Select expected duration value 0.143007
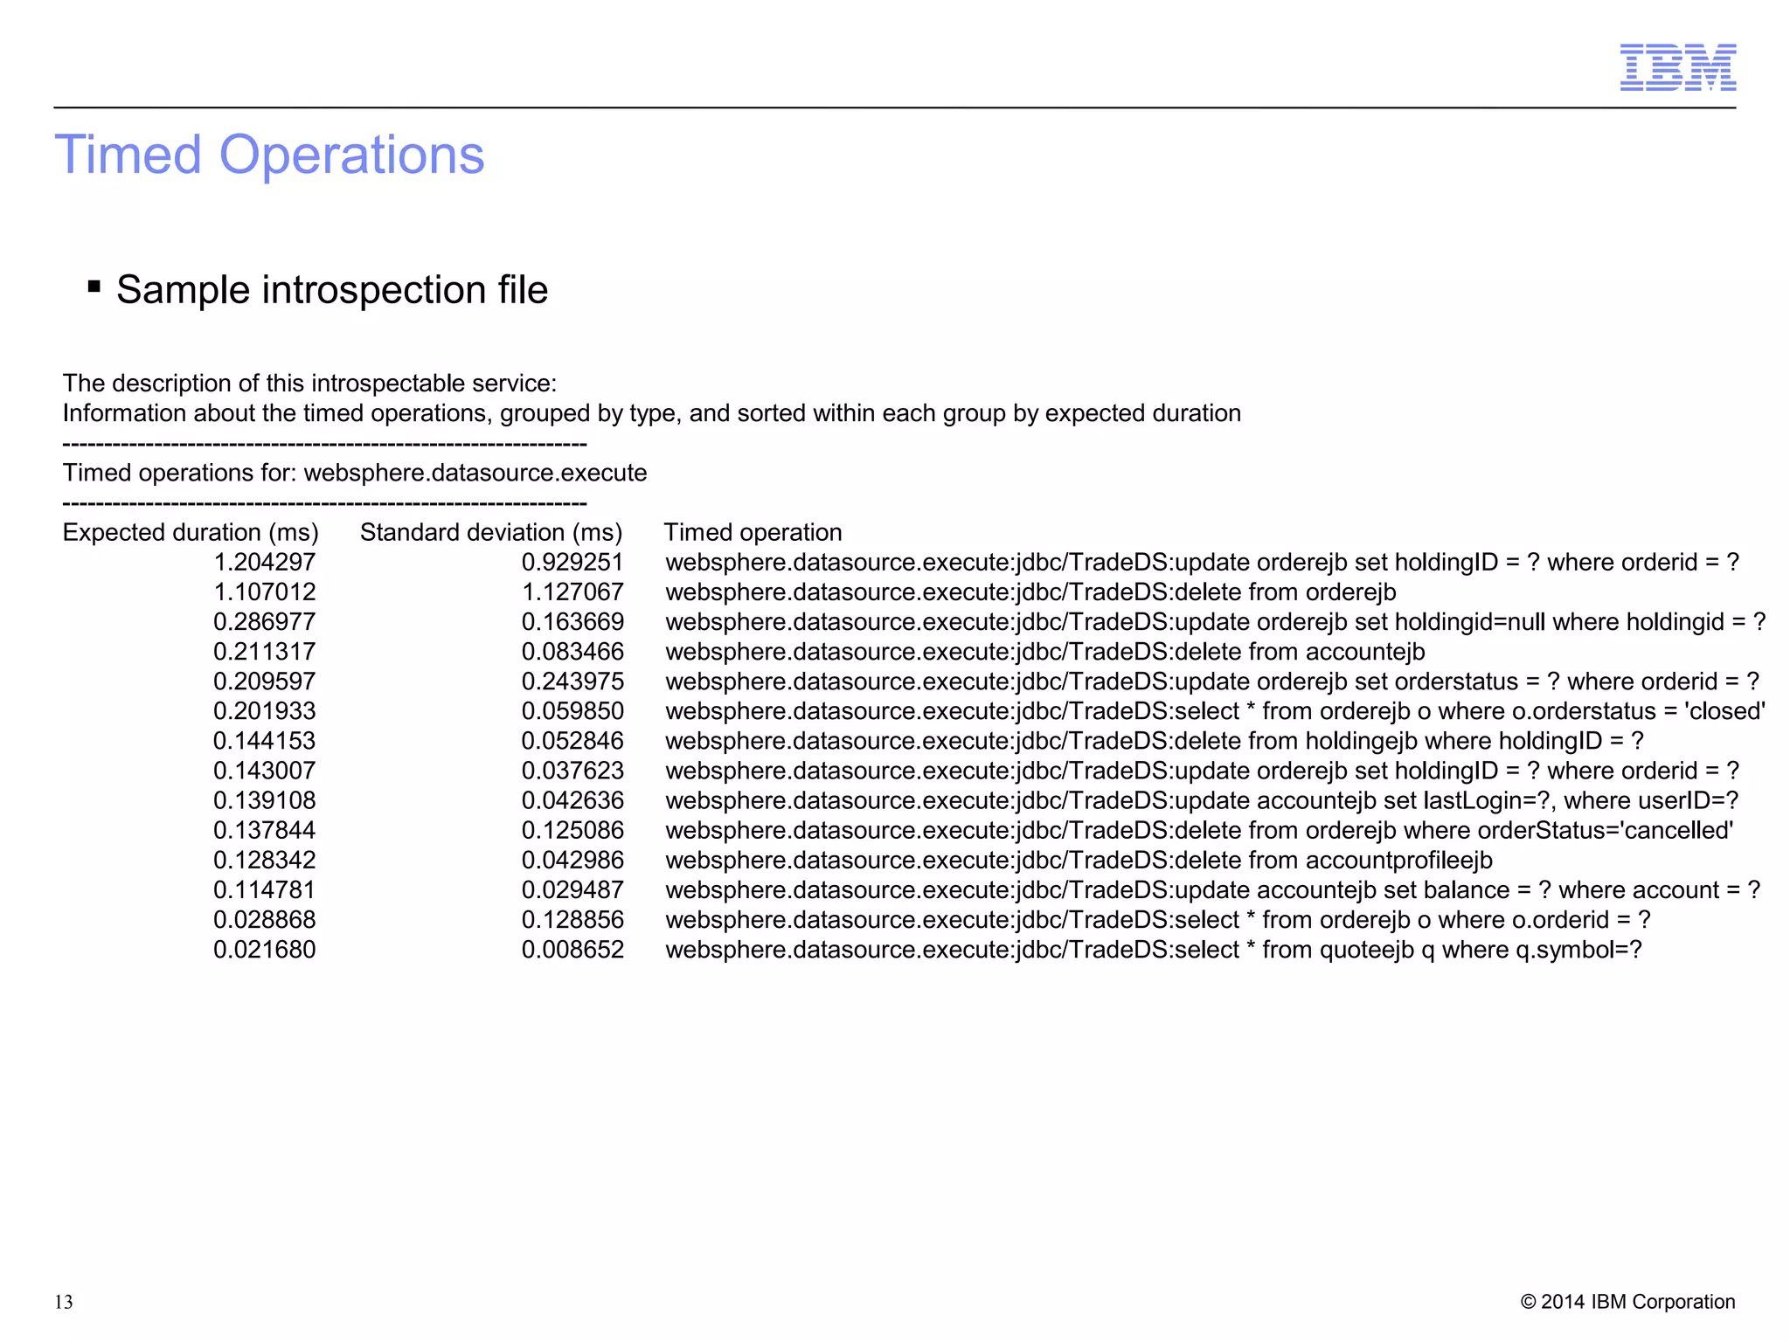This screenshot has height=1342, width=1790. point(265,771)
